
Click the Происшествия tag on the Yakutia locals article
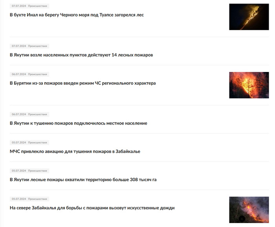click(38, 114)
